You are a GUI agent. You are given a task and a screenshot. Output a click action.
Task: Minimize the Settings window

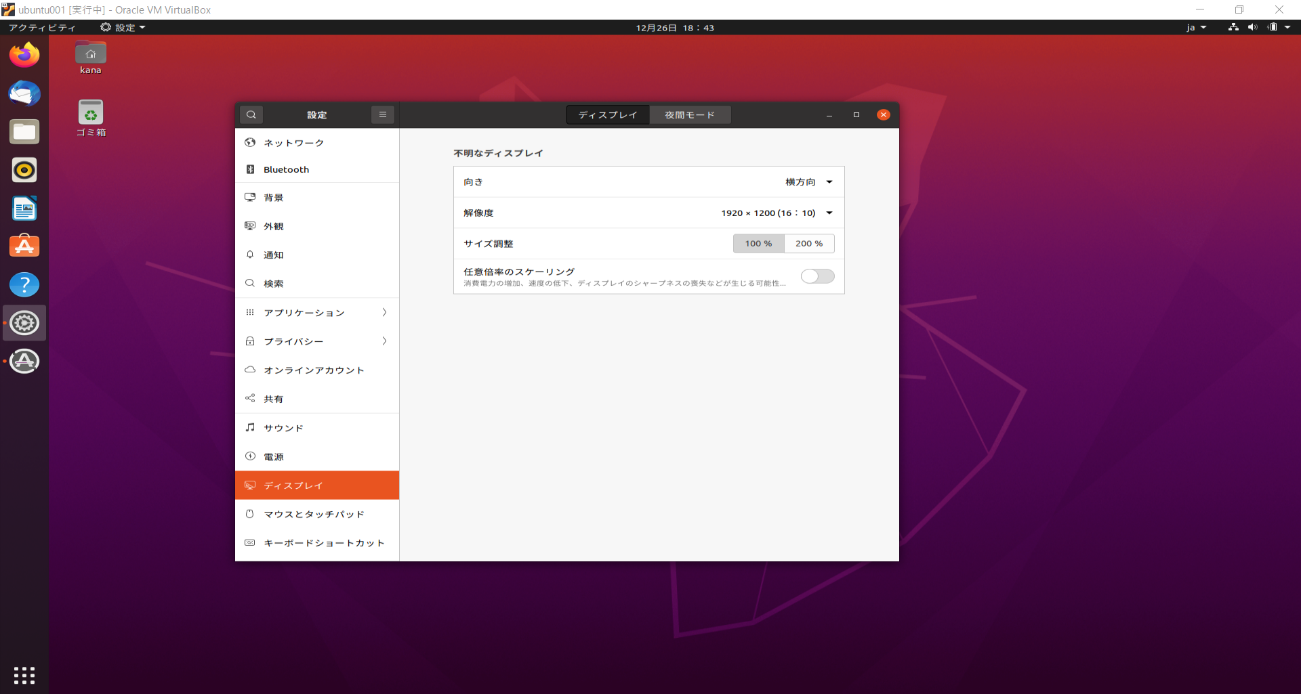[829, 115]
